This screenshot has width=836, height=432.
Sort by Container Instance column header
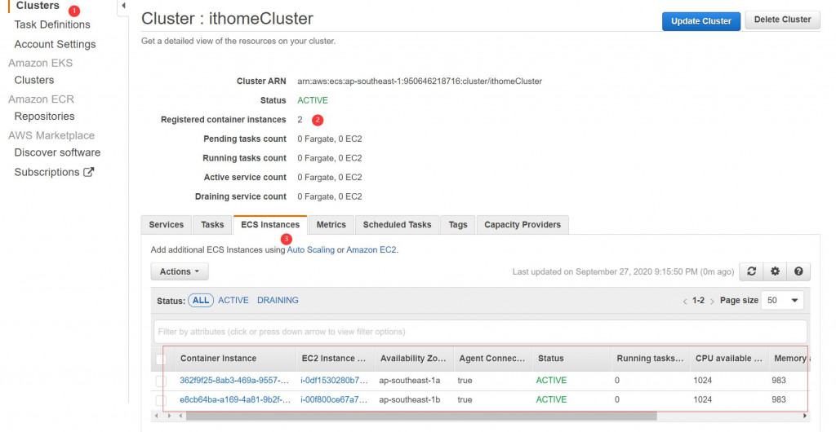tap(219, 359)
